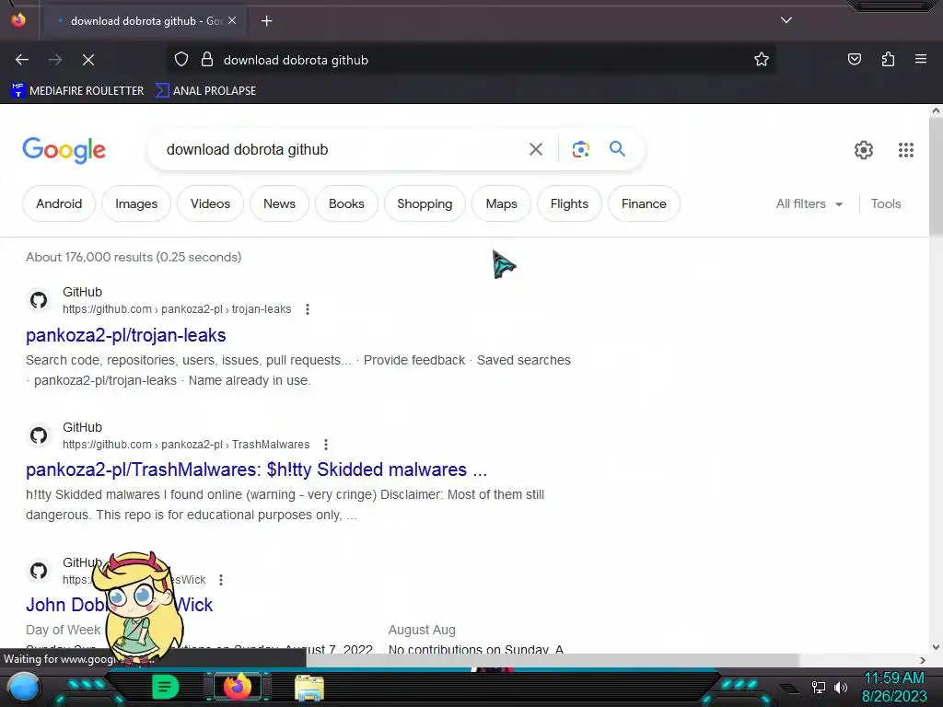Image resolution: width=943 pixels, height=707 pixels.
Task: Click github.com trojan-leaks breadcrumb URL
Action: pyautogui.click(x=177, y=309)
